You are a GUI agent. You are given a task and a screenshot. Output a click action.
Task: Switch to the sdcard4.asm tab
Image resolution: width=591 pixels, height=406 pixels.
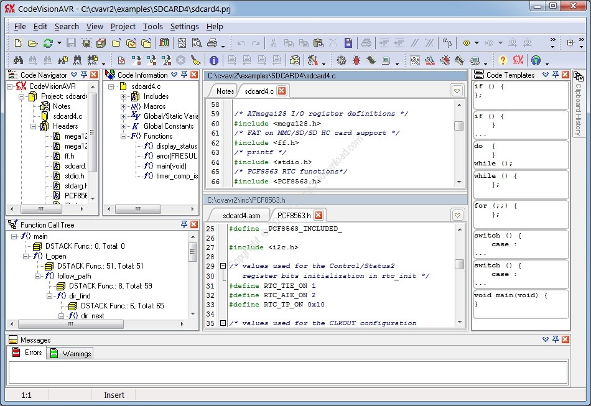241,216
